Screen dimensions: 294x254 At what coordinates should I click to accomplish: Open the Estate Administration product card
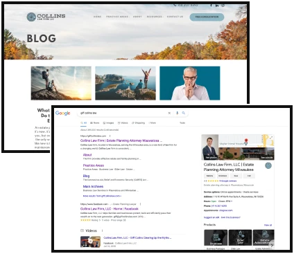[x=263, y=239]
